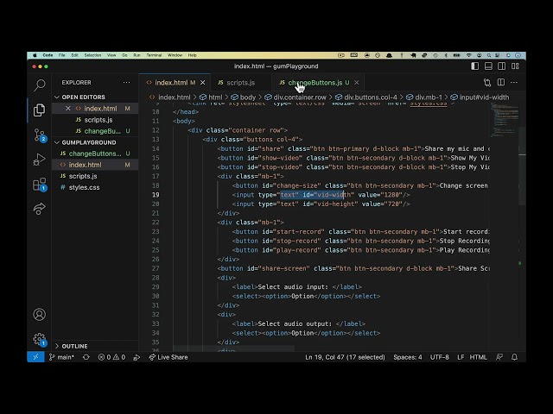Open scripts.js in GUMPLAYGROUND file tree
Screen dimensions: 553x414
pyautogui.click(x=95, y=176)
